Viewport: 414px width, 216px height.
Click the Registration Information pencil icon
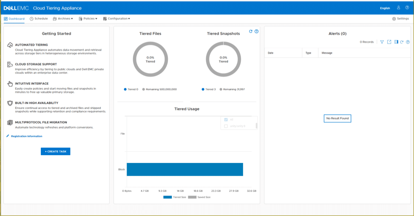(8, 136)
